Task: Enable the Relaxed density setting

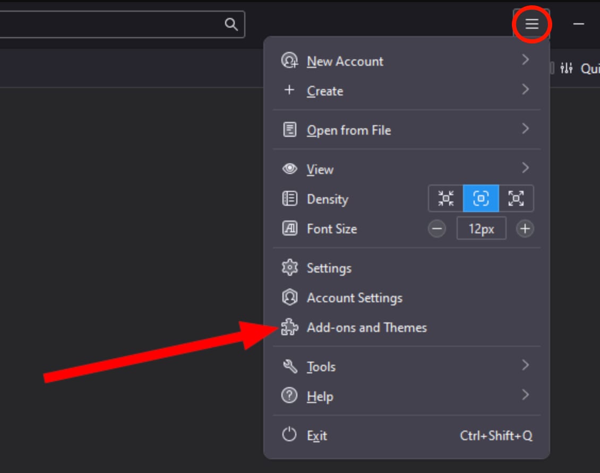Action: tap(516, 198)
